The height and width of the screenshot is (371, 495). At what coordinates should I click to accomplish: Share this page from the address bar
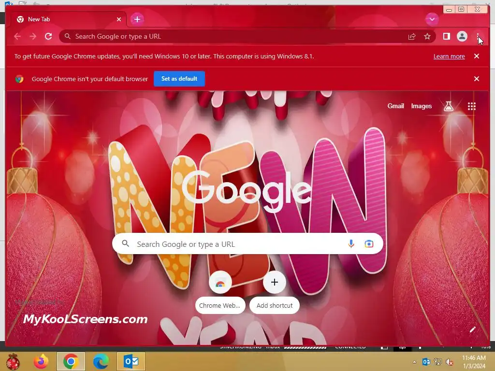[x=412, y=37]
